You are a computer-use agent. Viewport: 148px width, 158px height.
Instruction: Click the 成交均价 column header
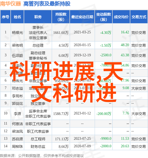(x=121, y=17)
